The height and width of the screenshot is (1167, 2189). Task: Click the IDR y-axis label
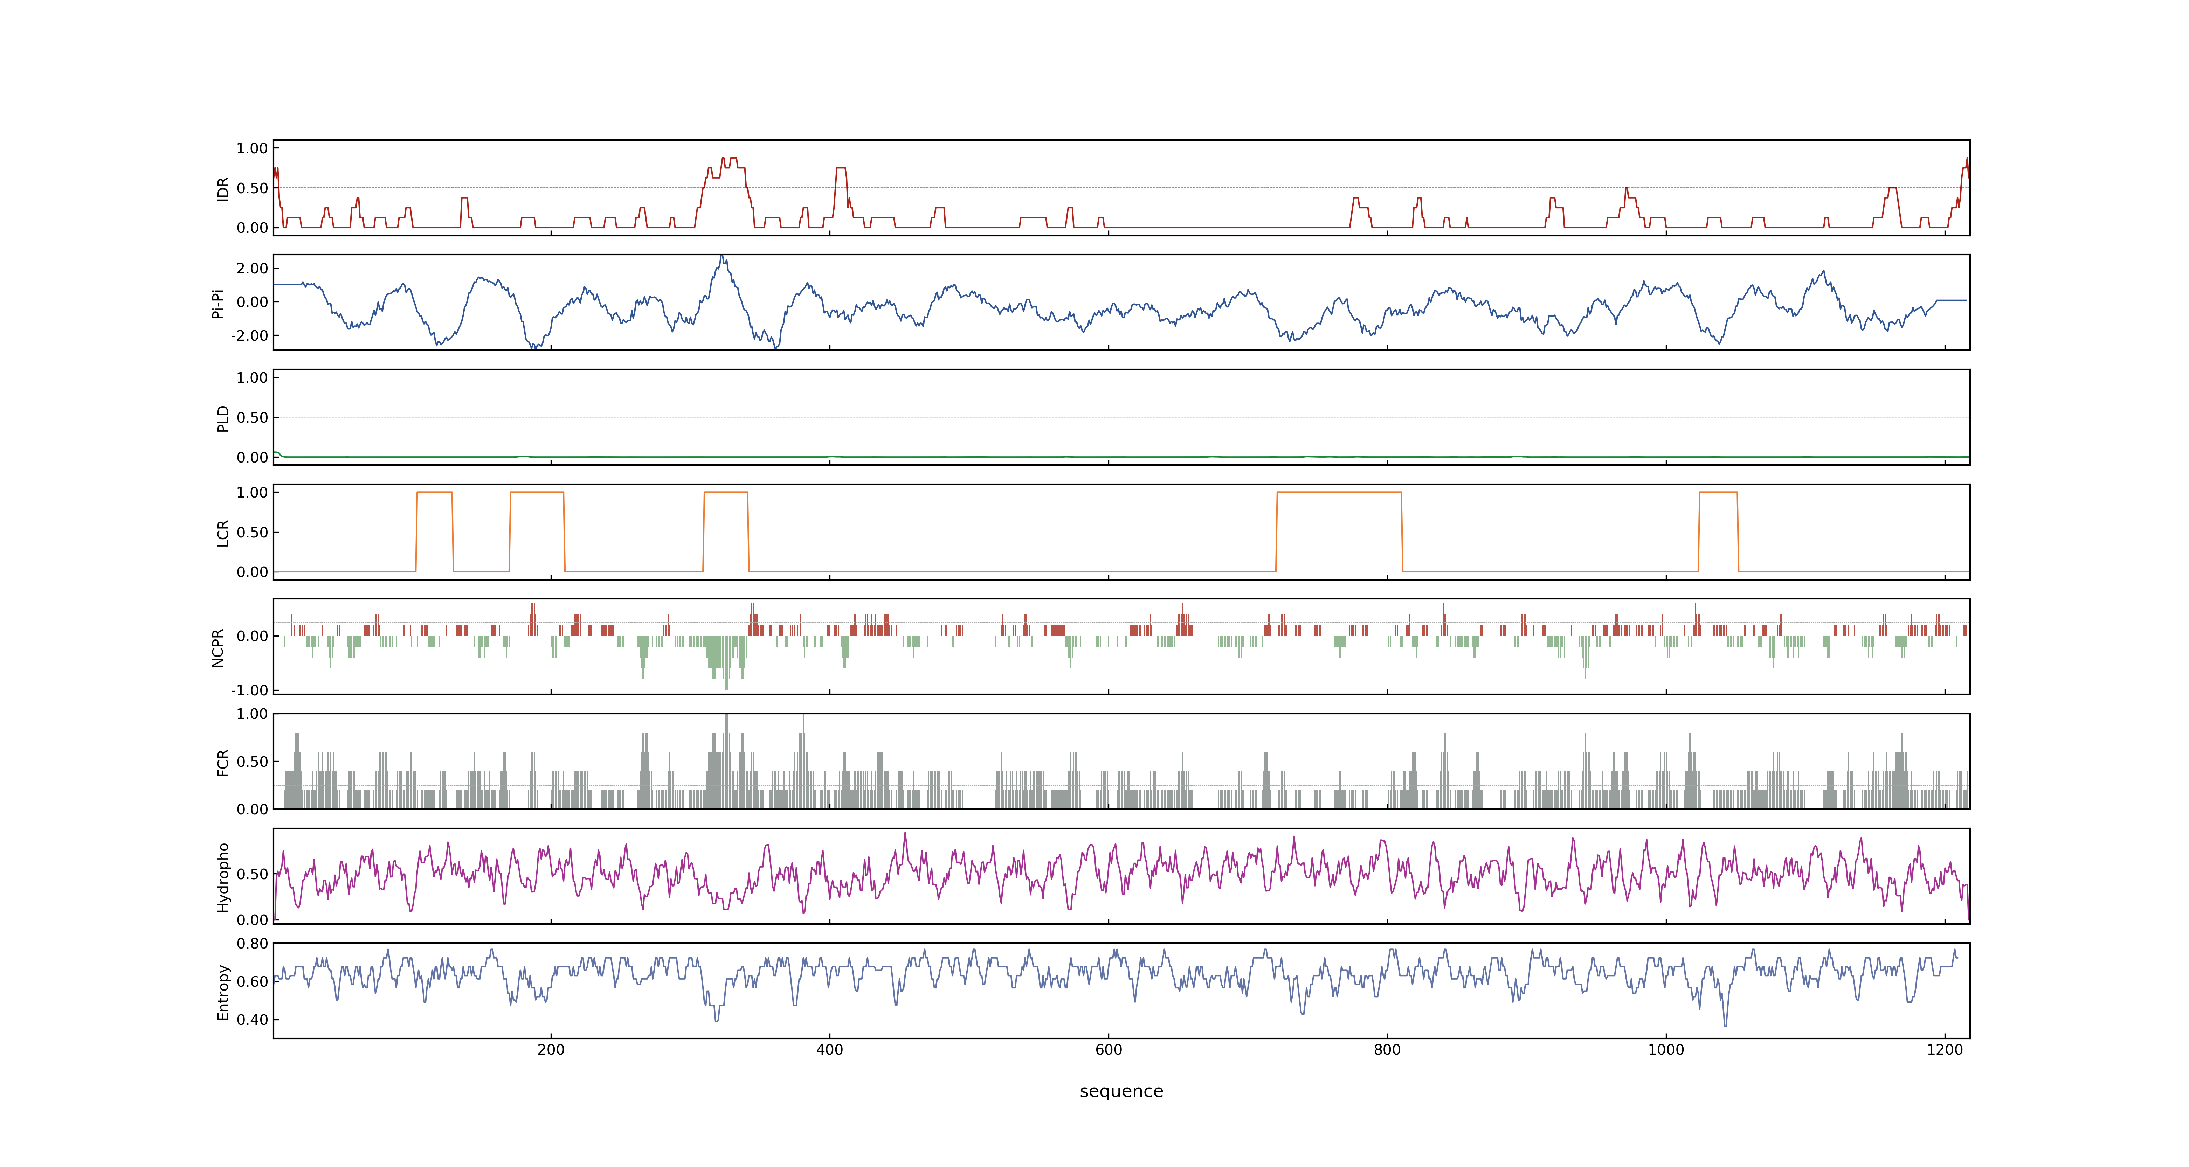223,189
